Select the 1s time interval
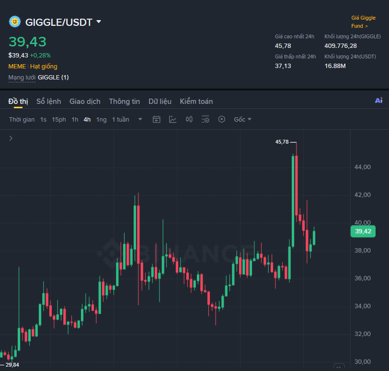The width and height of the screenshot is (389, 371). [43, 120]
